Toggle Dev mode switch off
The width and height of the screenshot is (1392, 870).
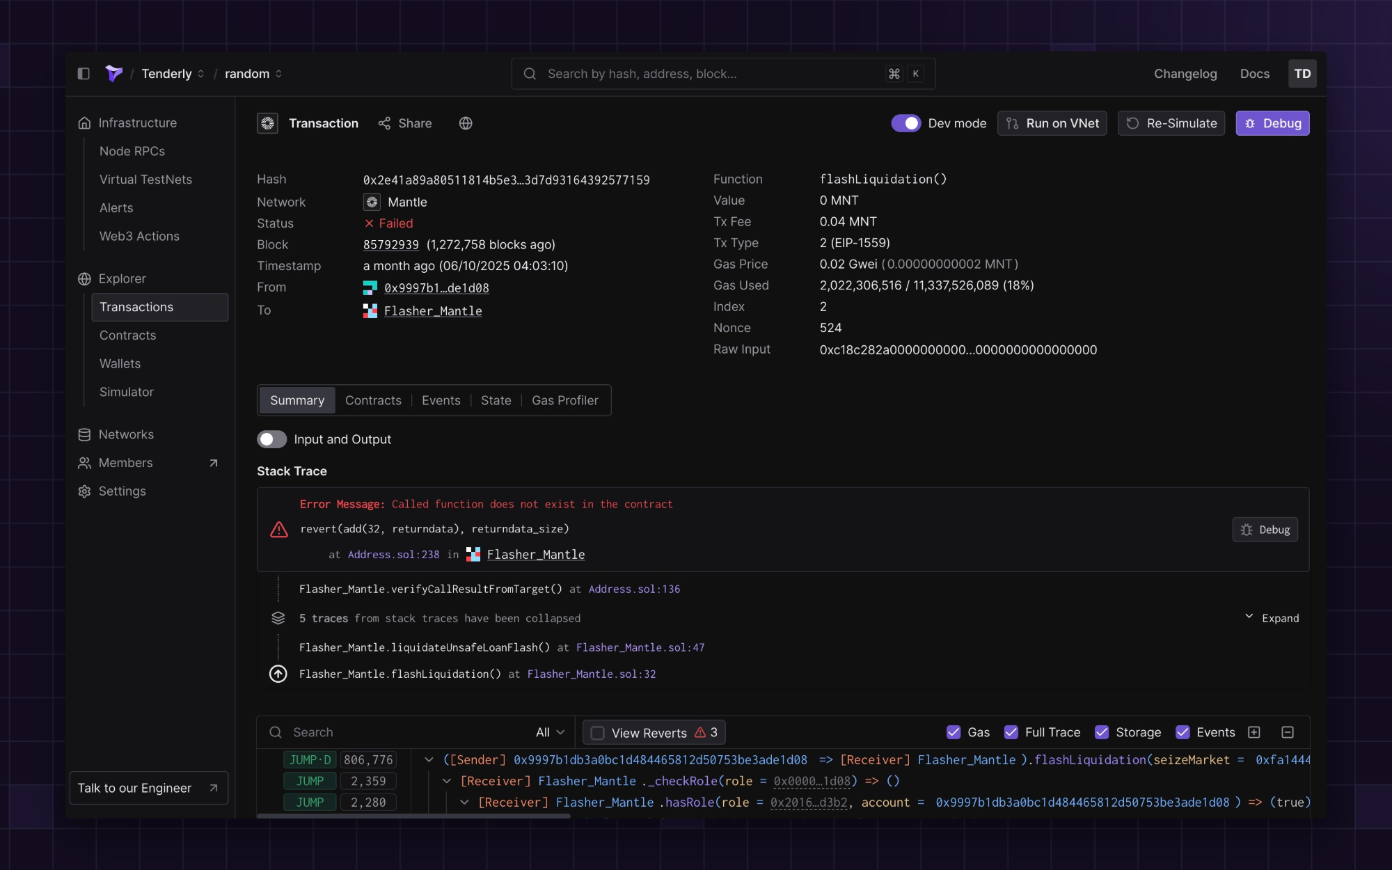905,123
